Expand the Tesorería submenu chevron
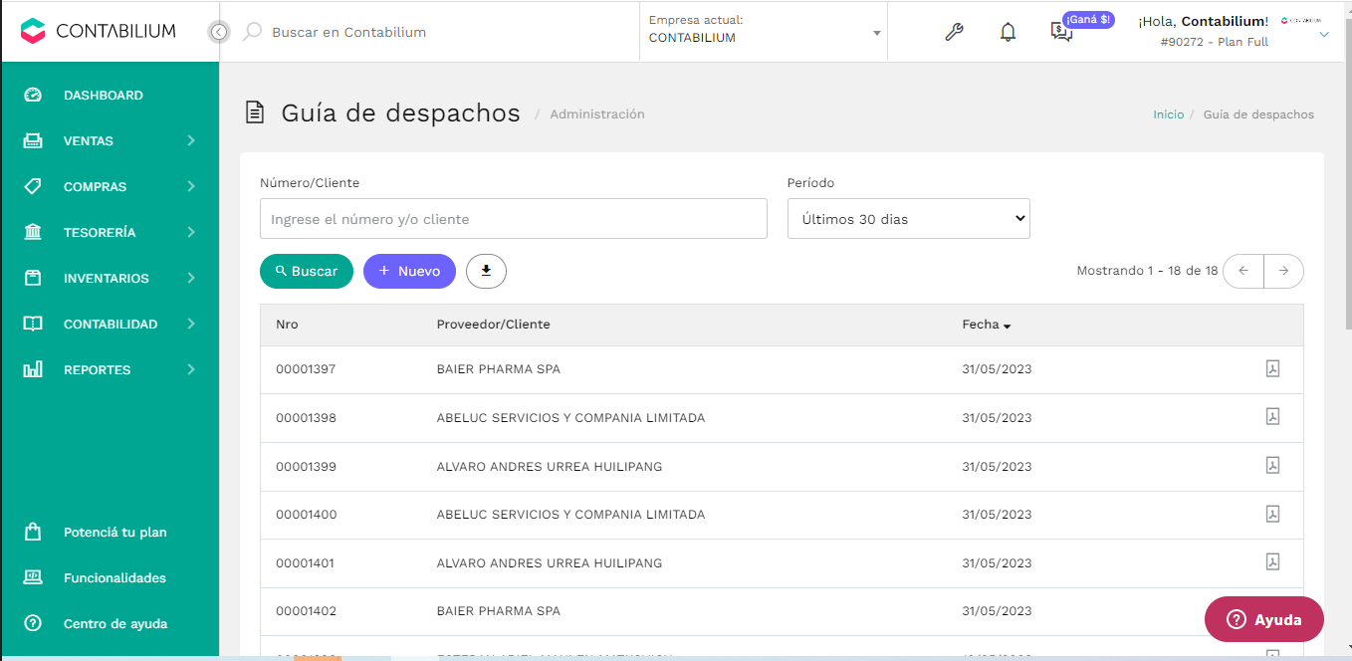 (x=191, y=232)
